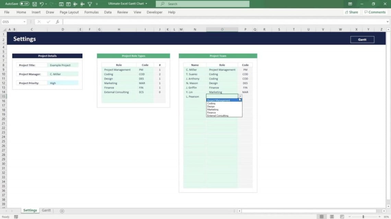The image size is (391, 219).
Task: Click the Gantt button on the Settings page
Action: [362, 39]
